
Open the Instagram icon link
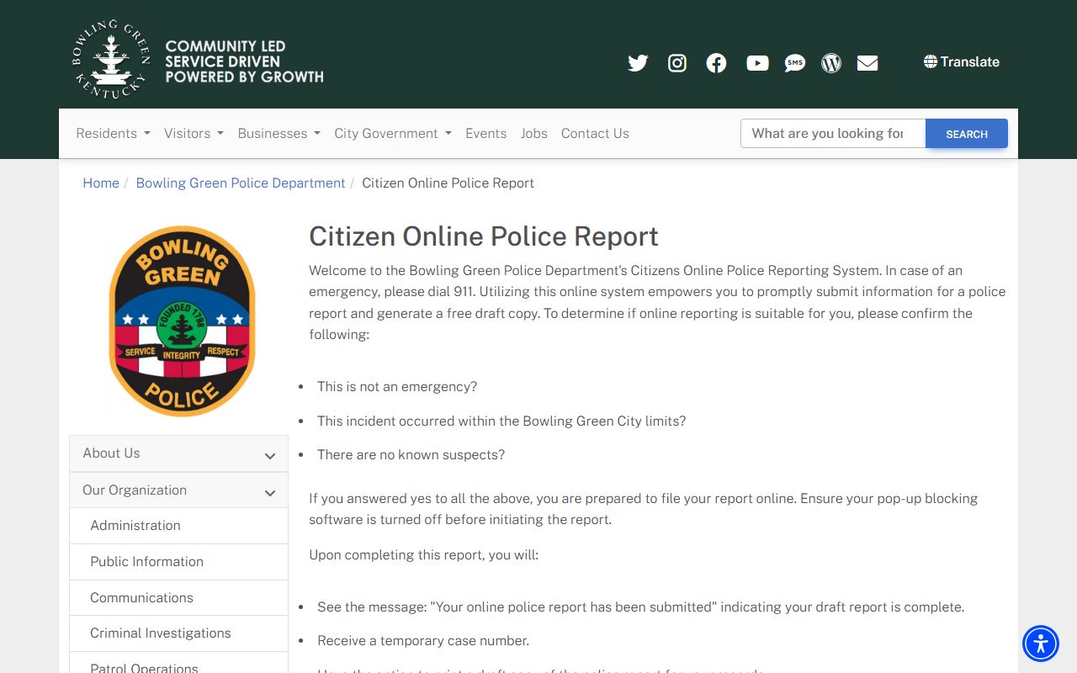tap(677, 63)
